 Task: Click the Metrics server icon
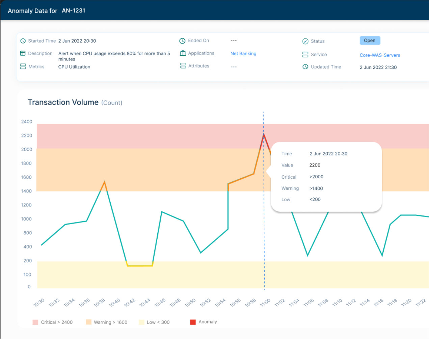(23, 67)
